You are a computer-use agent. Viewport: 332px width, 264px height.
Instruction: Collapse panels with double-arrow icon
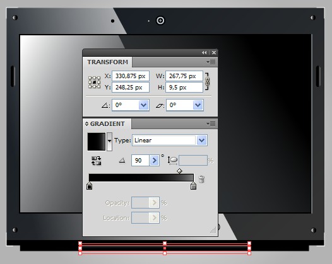[x=204, y=53]
